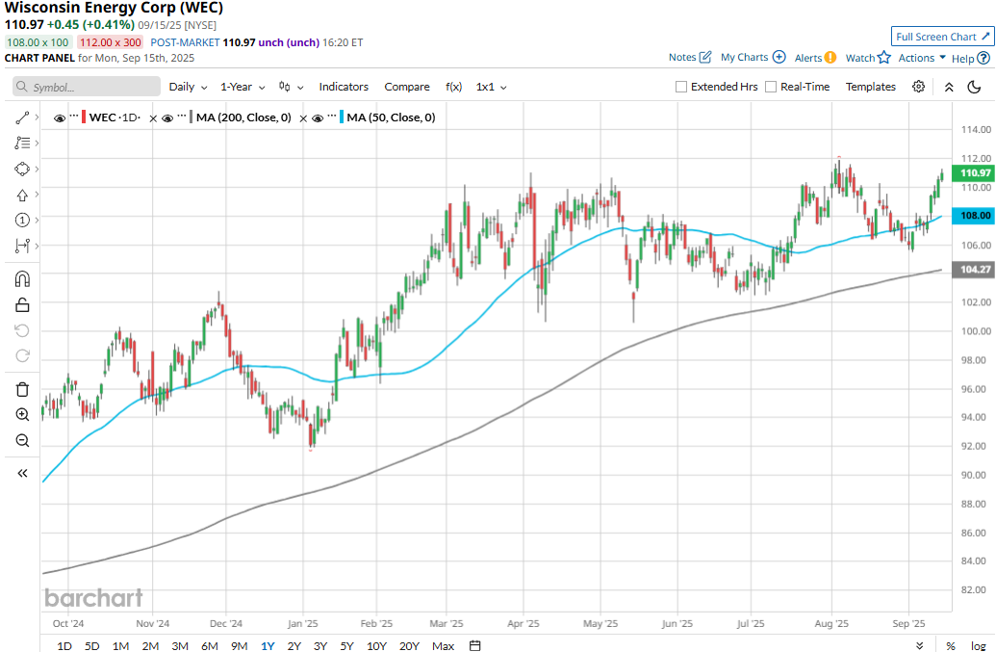This screenshot has width=996, height=652.
Task: Toggle dark mode moon icon
Action: [x=975, y=87]
